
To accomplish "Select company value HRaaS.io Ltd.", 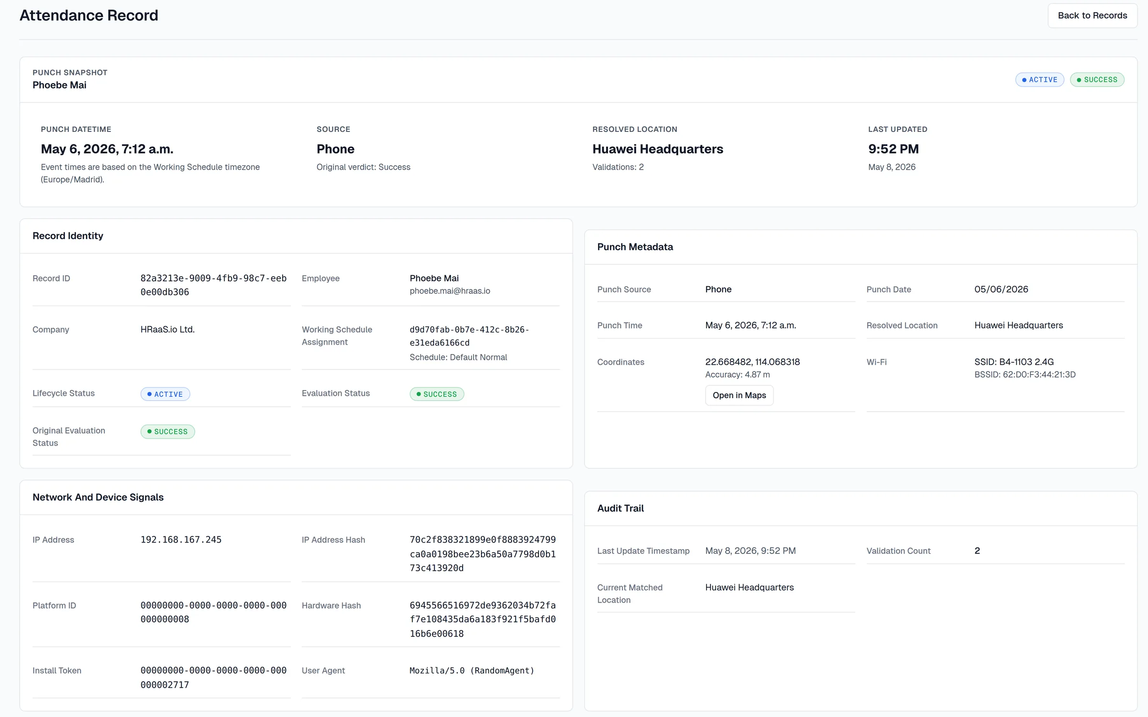I will (167, 329).
